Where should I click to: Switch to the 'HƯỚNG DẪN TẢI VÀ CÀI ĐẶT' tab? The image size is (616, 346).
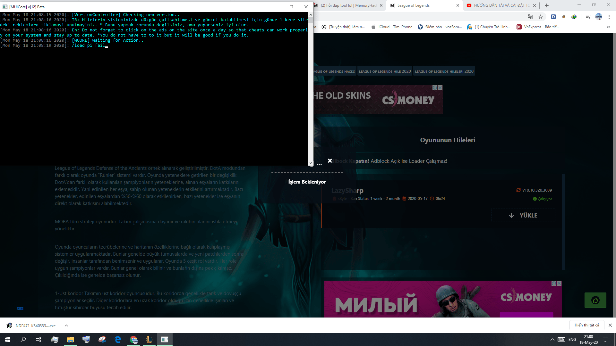[501, 5]
